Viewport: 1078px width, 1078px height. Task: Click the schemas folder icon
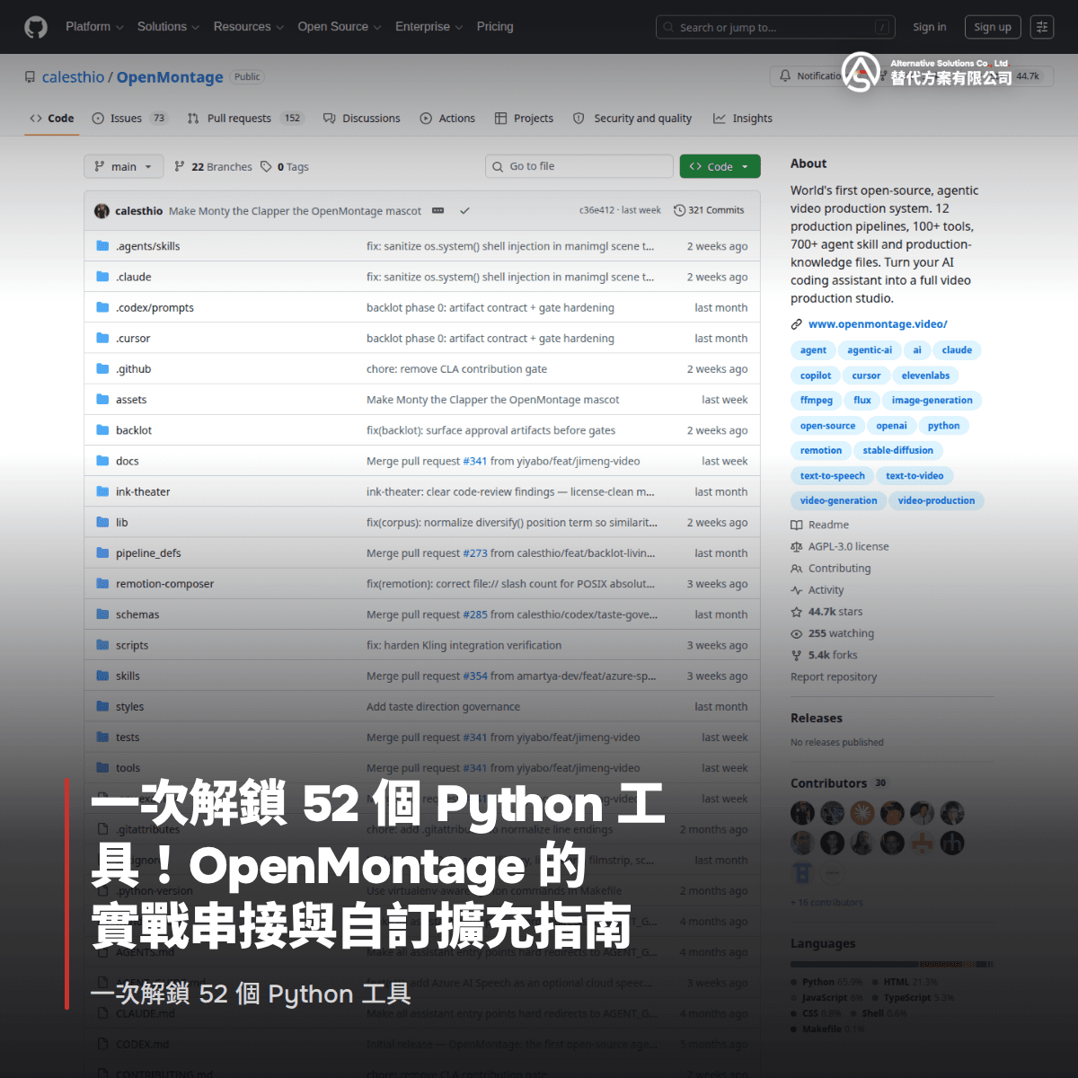[x=102, y=614]
